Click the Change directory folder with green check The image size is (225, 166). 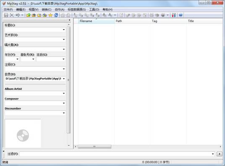(28, 15)
